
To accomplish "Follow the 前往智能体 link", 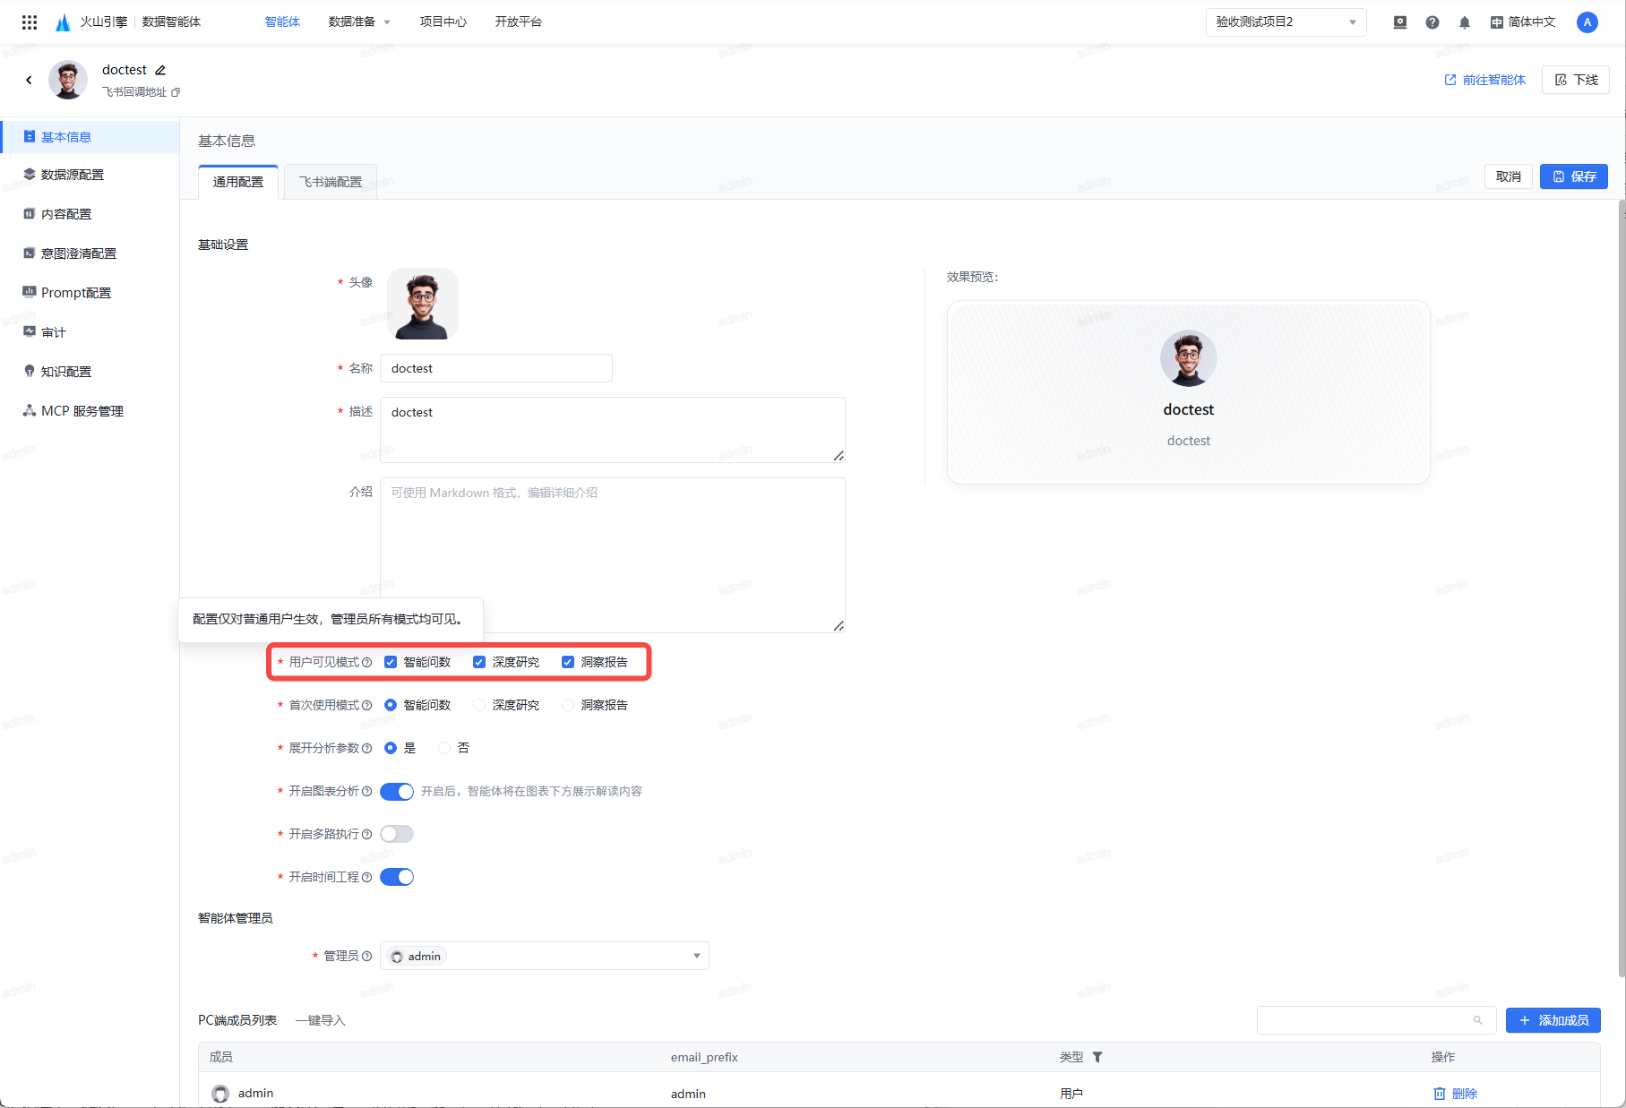I will pos(1484,80).
